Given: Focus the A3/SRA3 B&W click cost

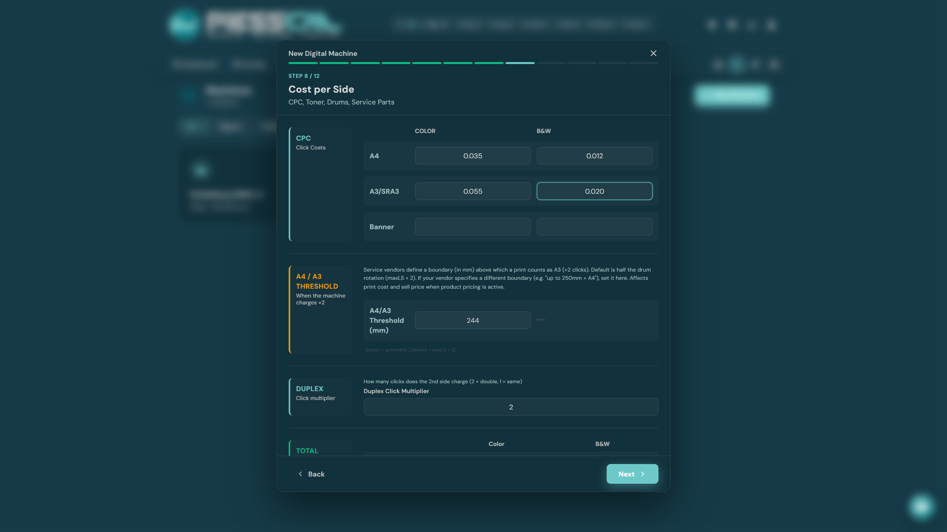Looking at the screenshot, I should 595,191.
